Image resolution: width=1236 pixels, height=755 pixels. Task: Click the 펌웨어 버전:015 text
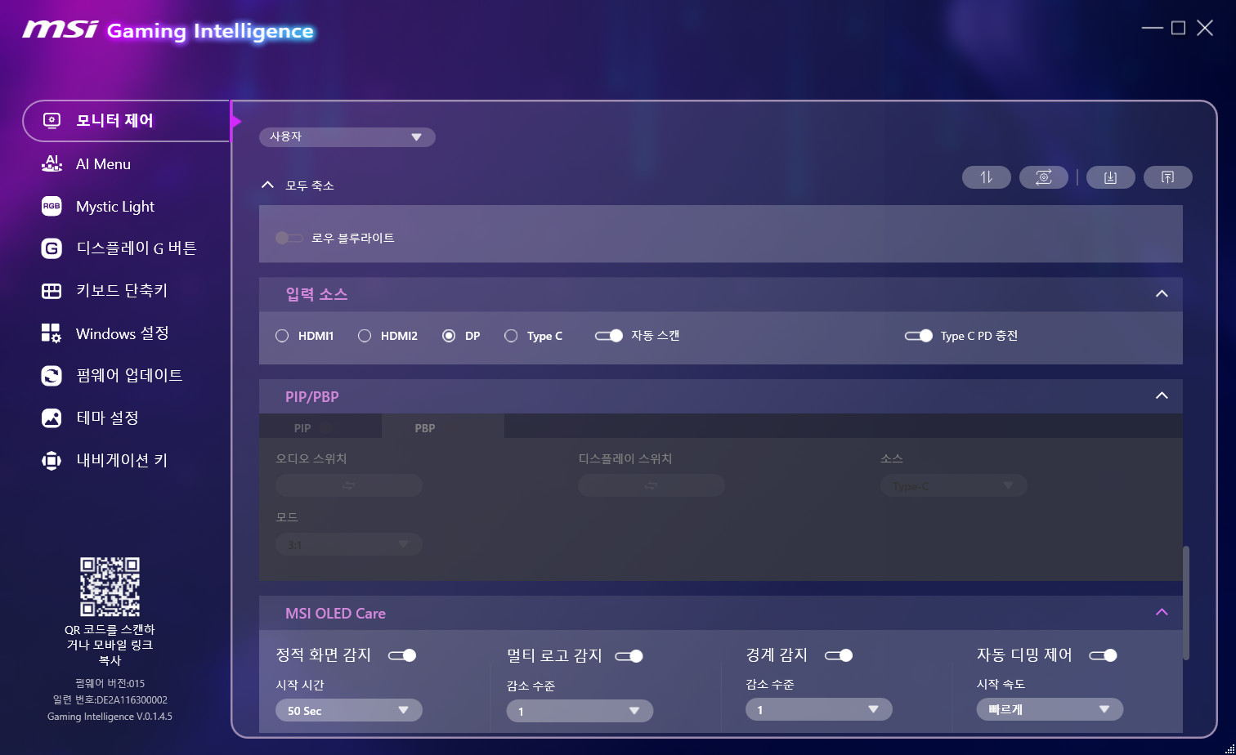click(110, 683)
